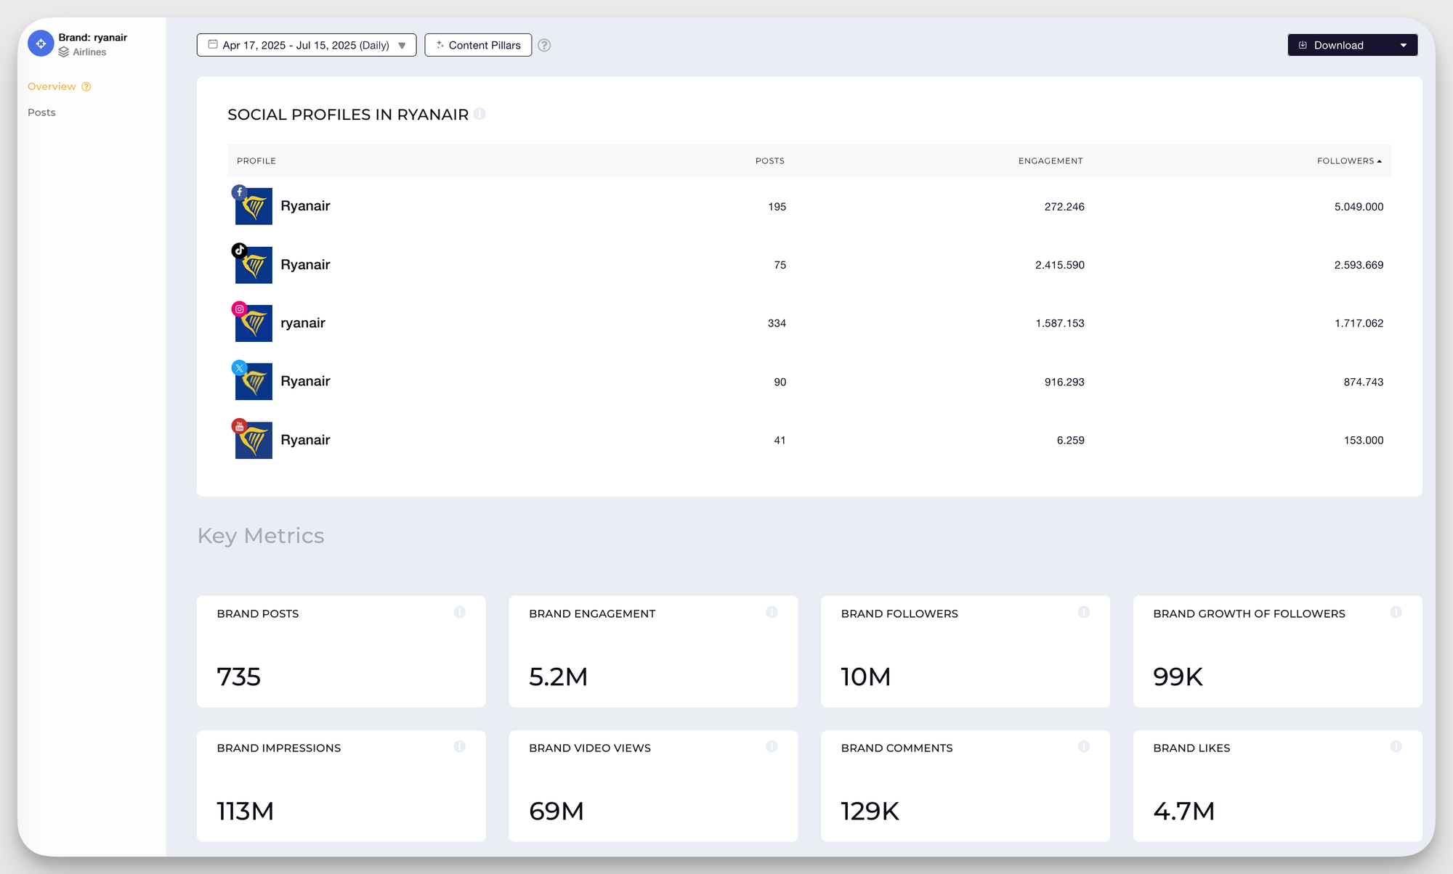Expand the Download options arrow
This screenshot has height=874, width=1453.
coord(1404,45)
